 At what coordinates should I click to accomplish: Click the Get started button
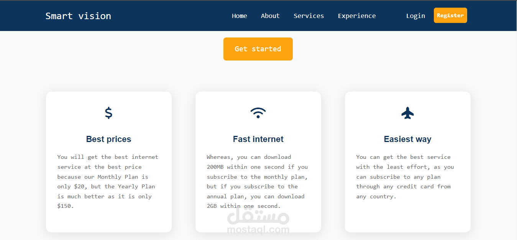(258, 49)
